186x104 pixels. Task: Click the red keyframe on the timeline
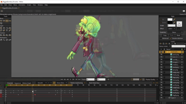coord(35,95)
